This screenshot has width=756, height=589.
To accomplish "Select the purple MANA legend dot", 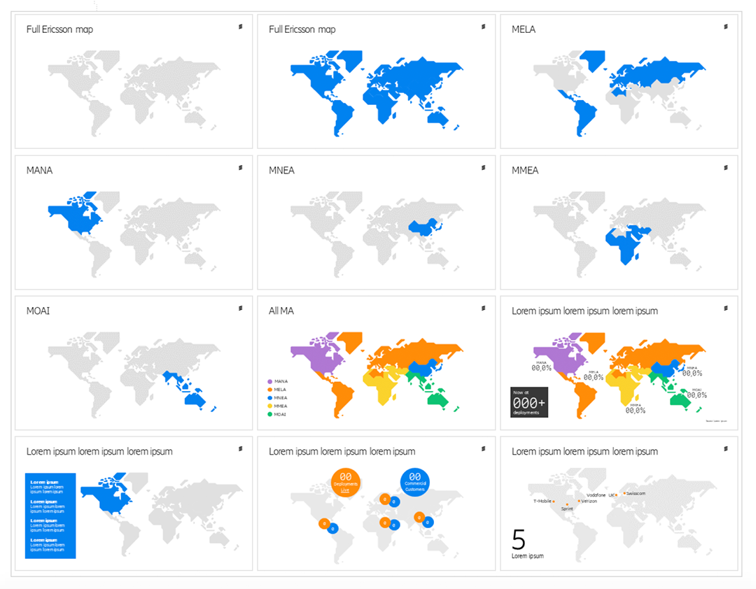I will coord(269,381).
